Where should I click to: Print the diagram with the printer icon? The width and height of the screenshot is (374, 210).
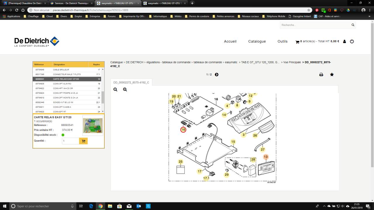coord(321,75)
